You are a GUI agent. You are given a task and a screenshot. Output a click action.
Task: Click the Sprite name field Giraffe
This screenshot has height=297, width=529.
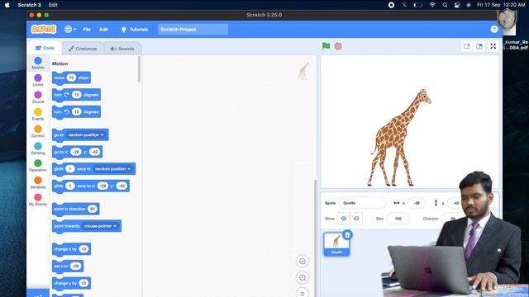click(x=362, y=203)
